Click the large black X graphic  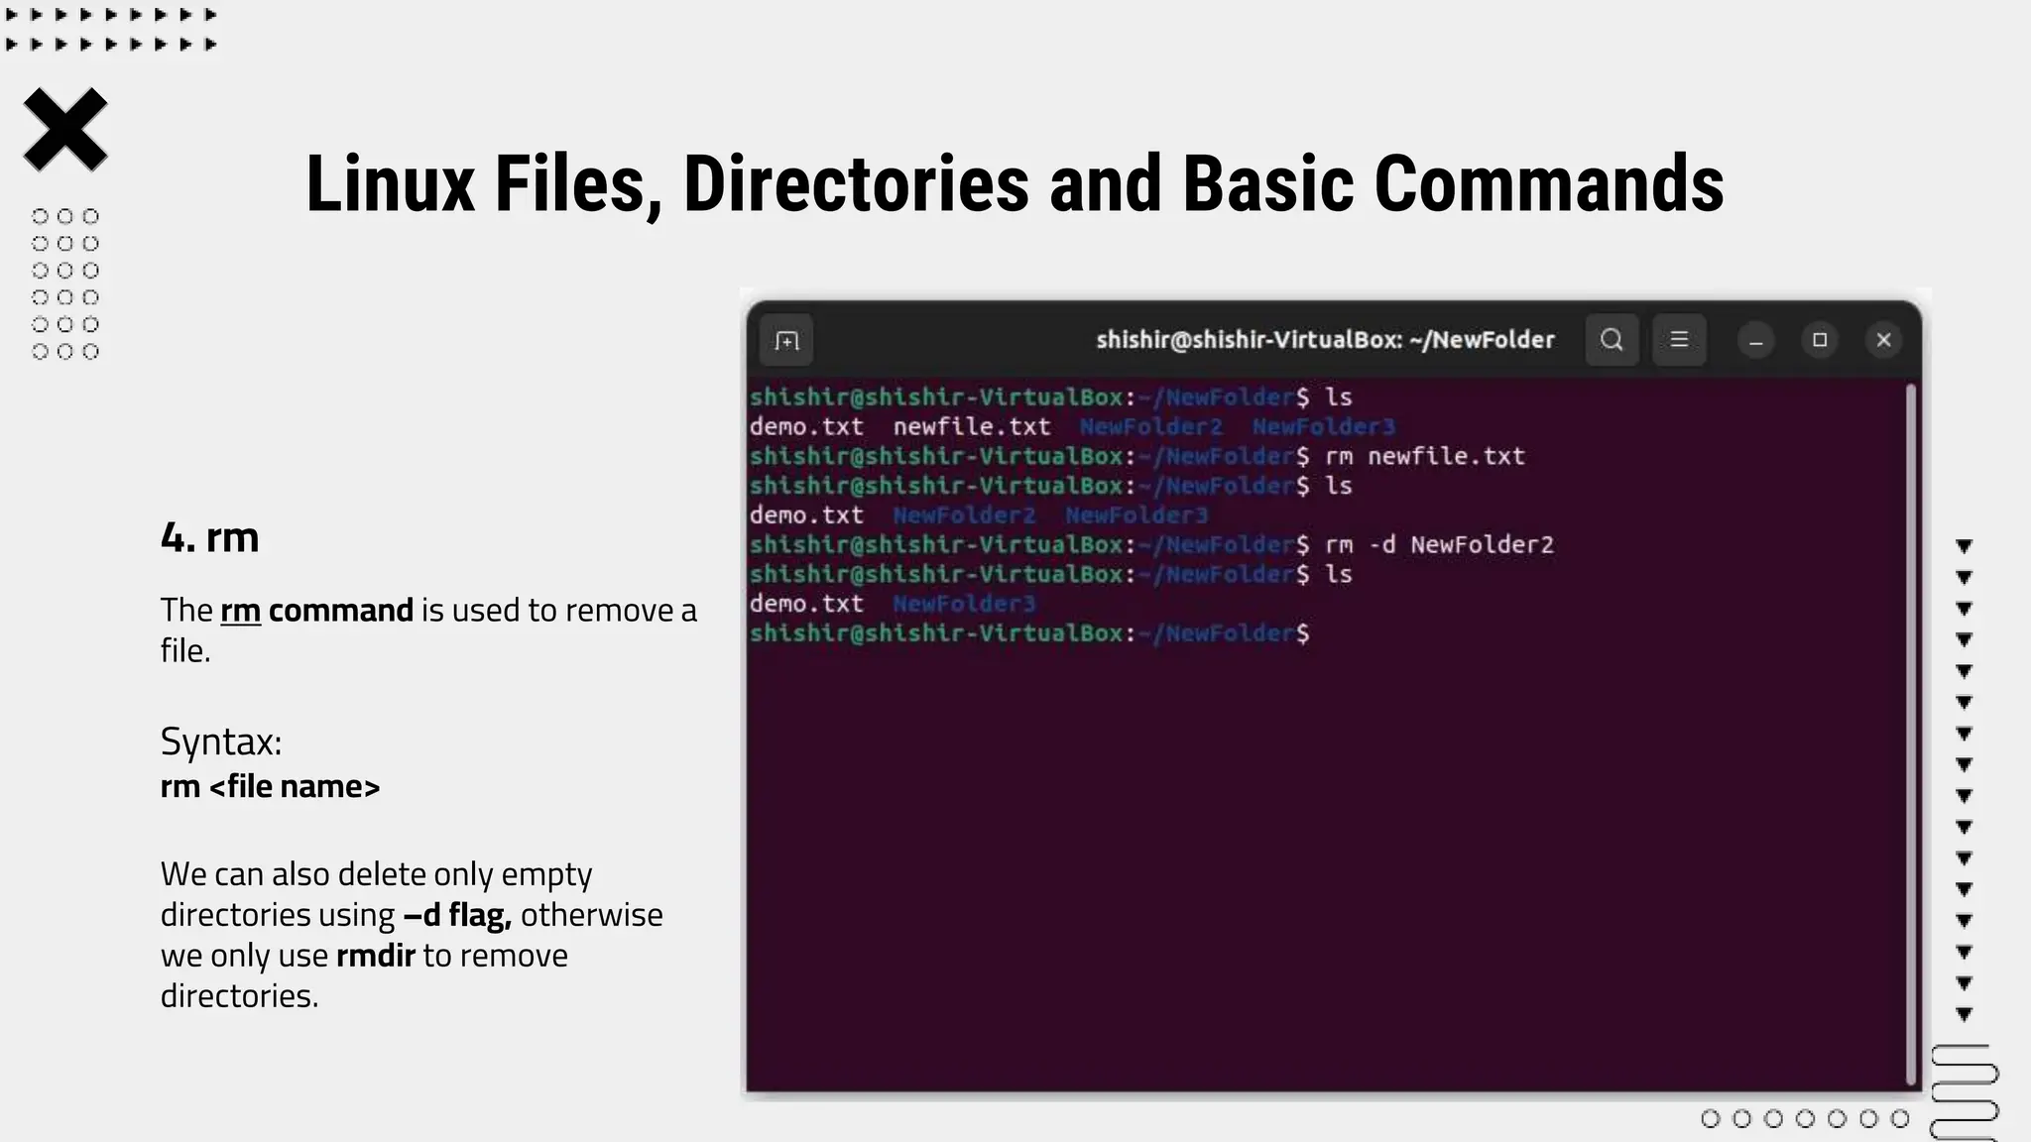pyautogui.click(x=65, y=130)
